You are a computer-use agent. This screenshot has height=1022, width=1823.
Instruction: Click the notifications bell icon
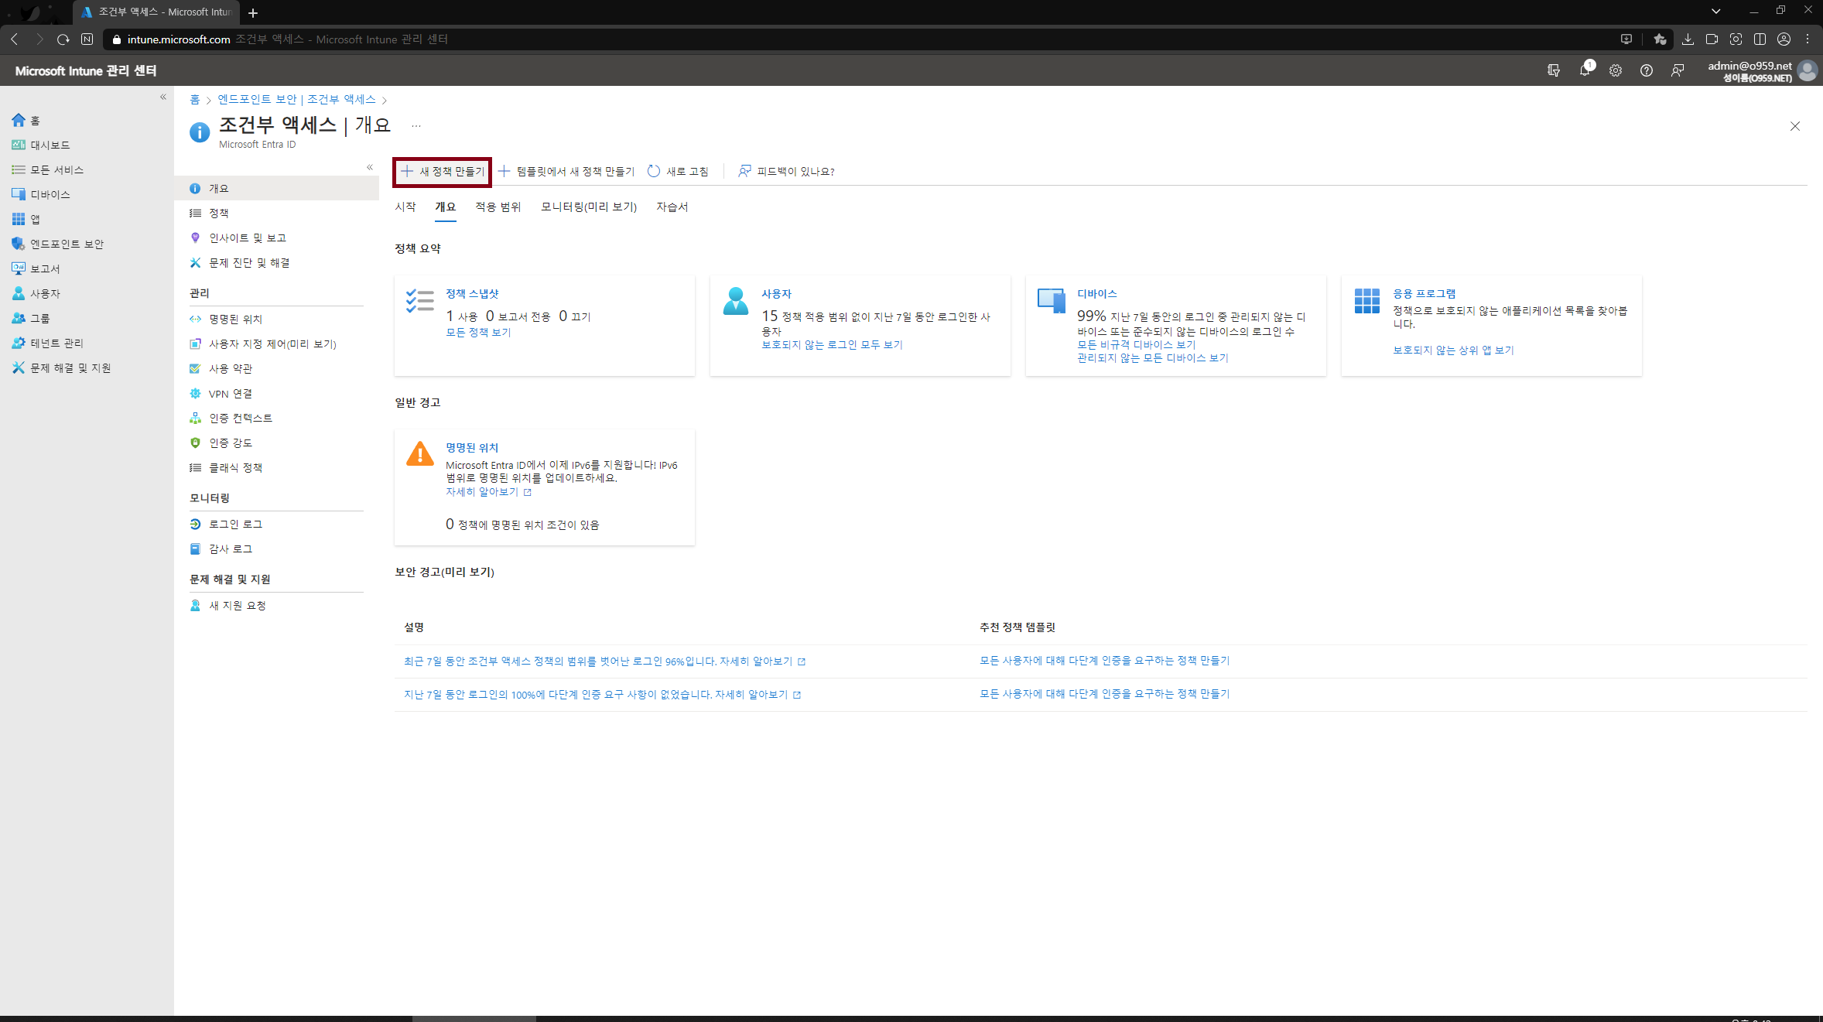pyautogui.click(x=1584, y=70)
